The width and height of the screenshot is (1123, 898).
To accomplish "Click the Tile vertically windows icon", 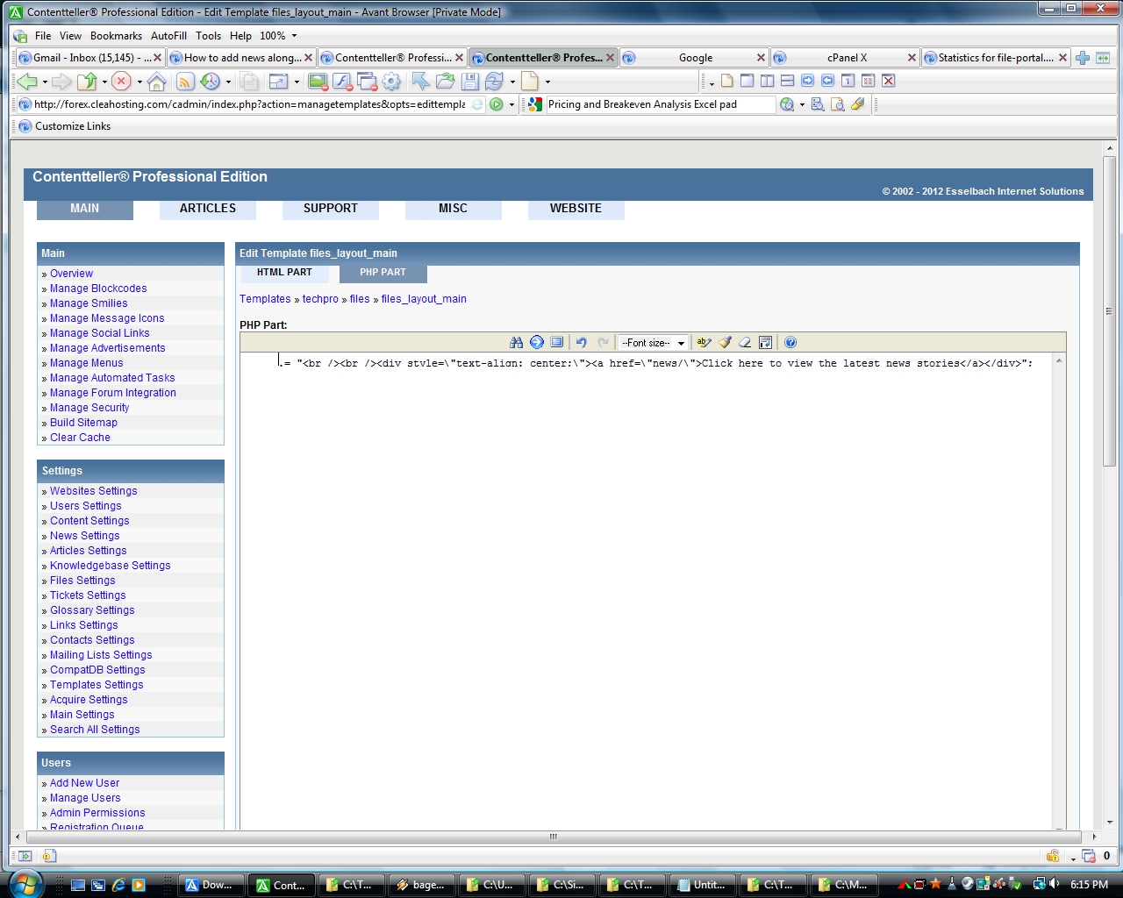I will (x=767, y=81).
